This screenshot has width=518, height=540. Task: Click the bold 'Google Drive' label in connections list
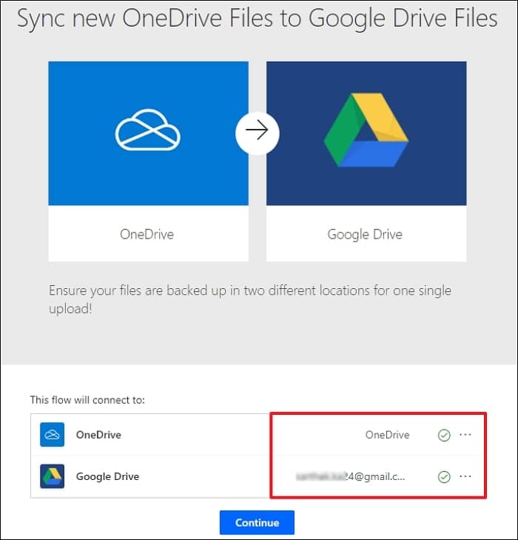click(107, 476)
